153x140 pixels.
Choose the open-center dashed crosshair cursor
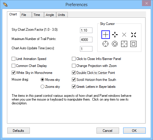coord(115,35)
